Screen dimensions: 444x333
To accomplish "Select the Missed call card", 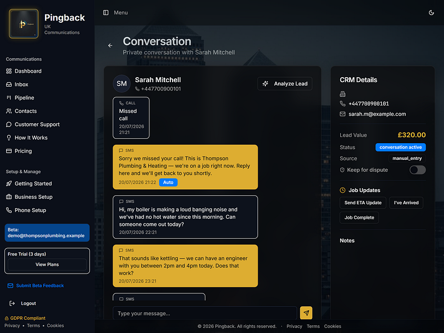I will (x=131, y=118).
